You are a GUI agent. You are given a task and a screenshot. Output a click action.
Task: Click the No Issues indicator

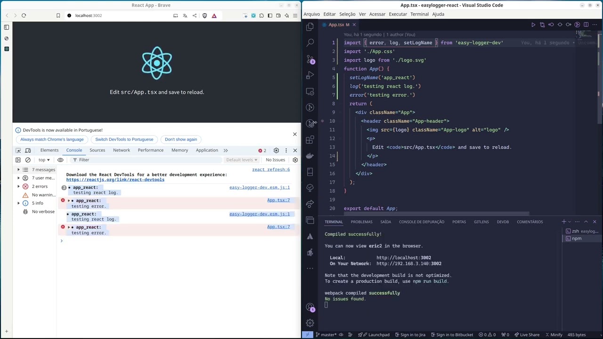[x=275, y=160]
